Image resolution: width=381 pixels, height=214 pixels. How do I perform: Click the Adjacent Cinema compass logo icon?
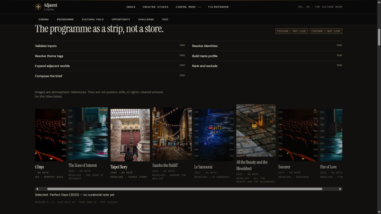[38, 7]
